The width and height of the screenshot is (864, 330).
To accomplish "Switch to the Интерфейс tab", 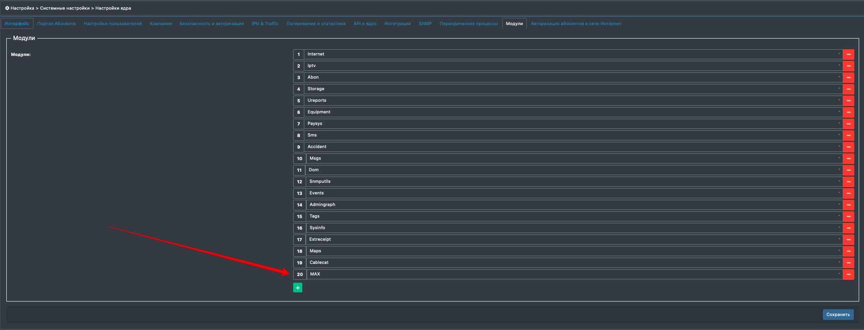I will click(x=17, y=24).
